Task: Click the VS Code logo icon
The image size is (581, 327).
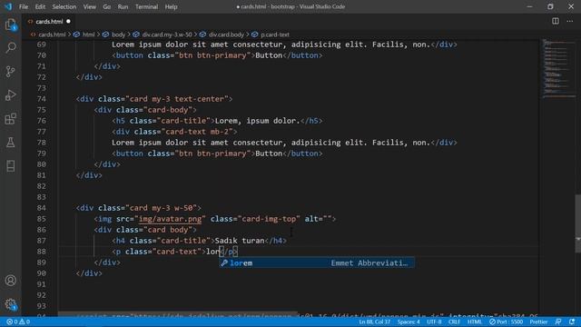Action: click(8, 6)
